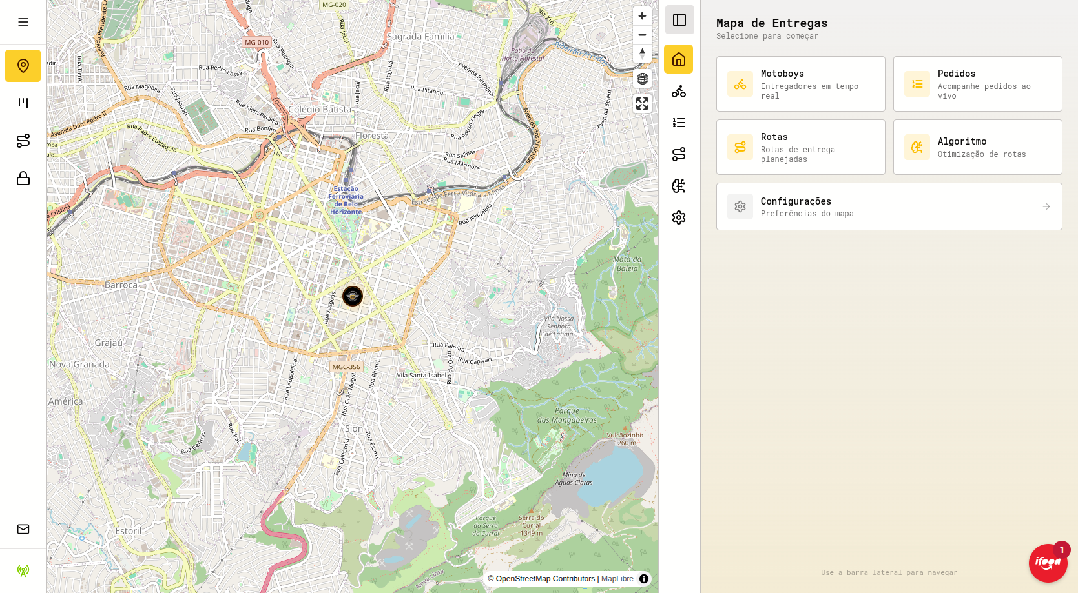Viewport: 1078px width, 593px height.
Task: Click the Estação Ferroviária de Belo Horizonte label
Action: coord(346,200)
